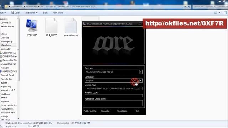Click the keygen.exe name in details pane
This screenshot has width=228, height=128.
tap(11, 123)
